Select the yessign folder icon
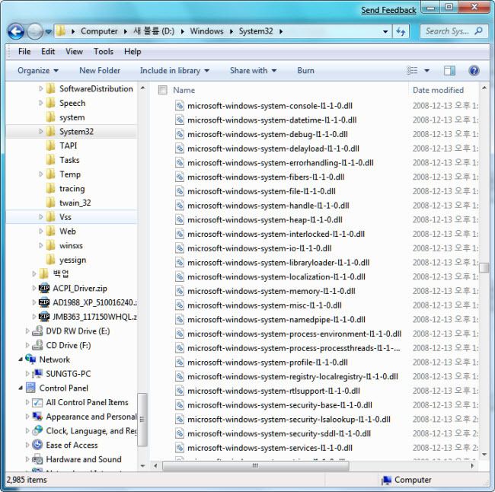Screen dimensions: 495x492 click(x=50, y=260)
